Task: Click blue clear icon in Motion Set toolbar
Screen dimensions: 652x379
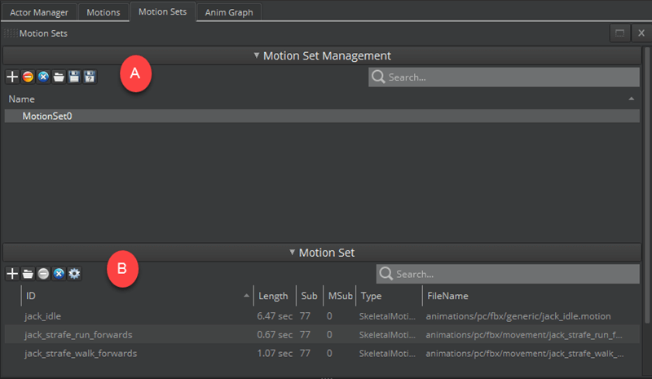Action: click(59, 273)
